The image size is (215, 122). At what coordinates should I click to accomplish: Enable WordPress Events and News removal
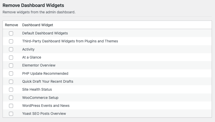tap(11, 106)
